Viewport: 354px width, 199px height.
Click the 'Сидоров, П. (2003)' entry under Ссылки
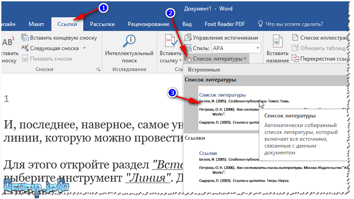click(244, 180)
